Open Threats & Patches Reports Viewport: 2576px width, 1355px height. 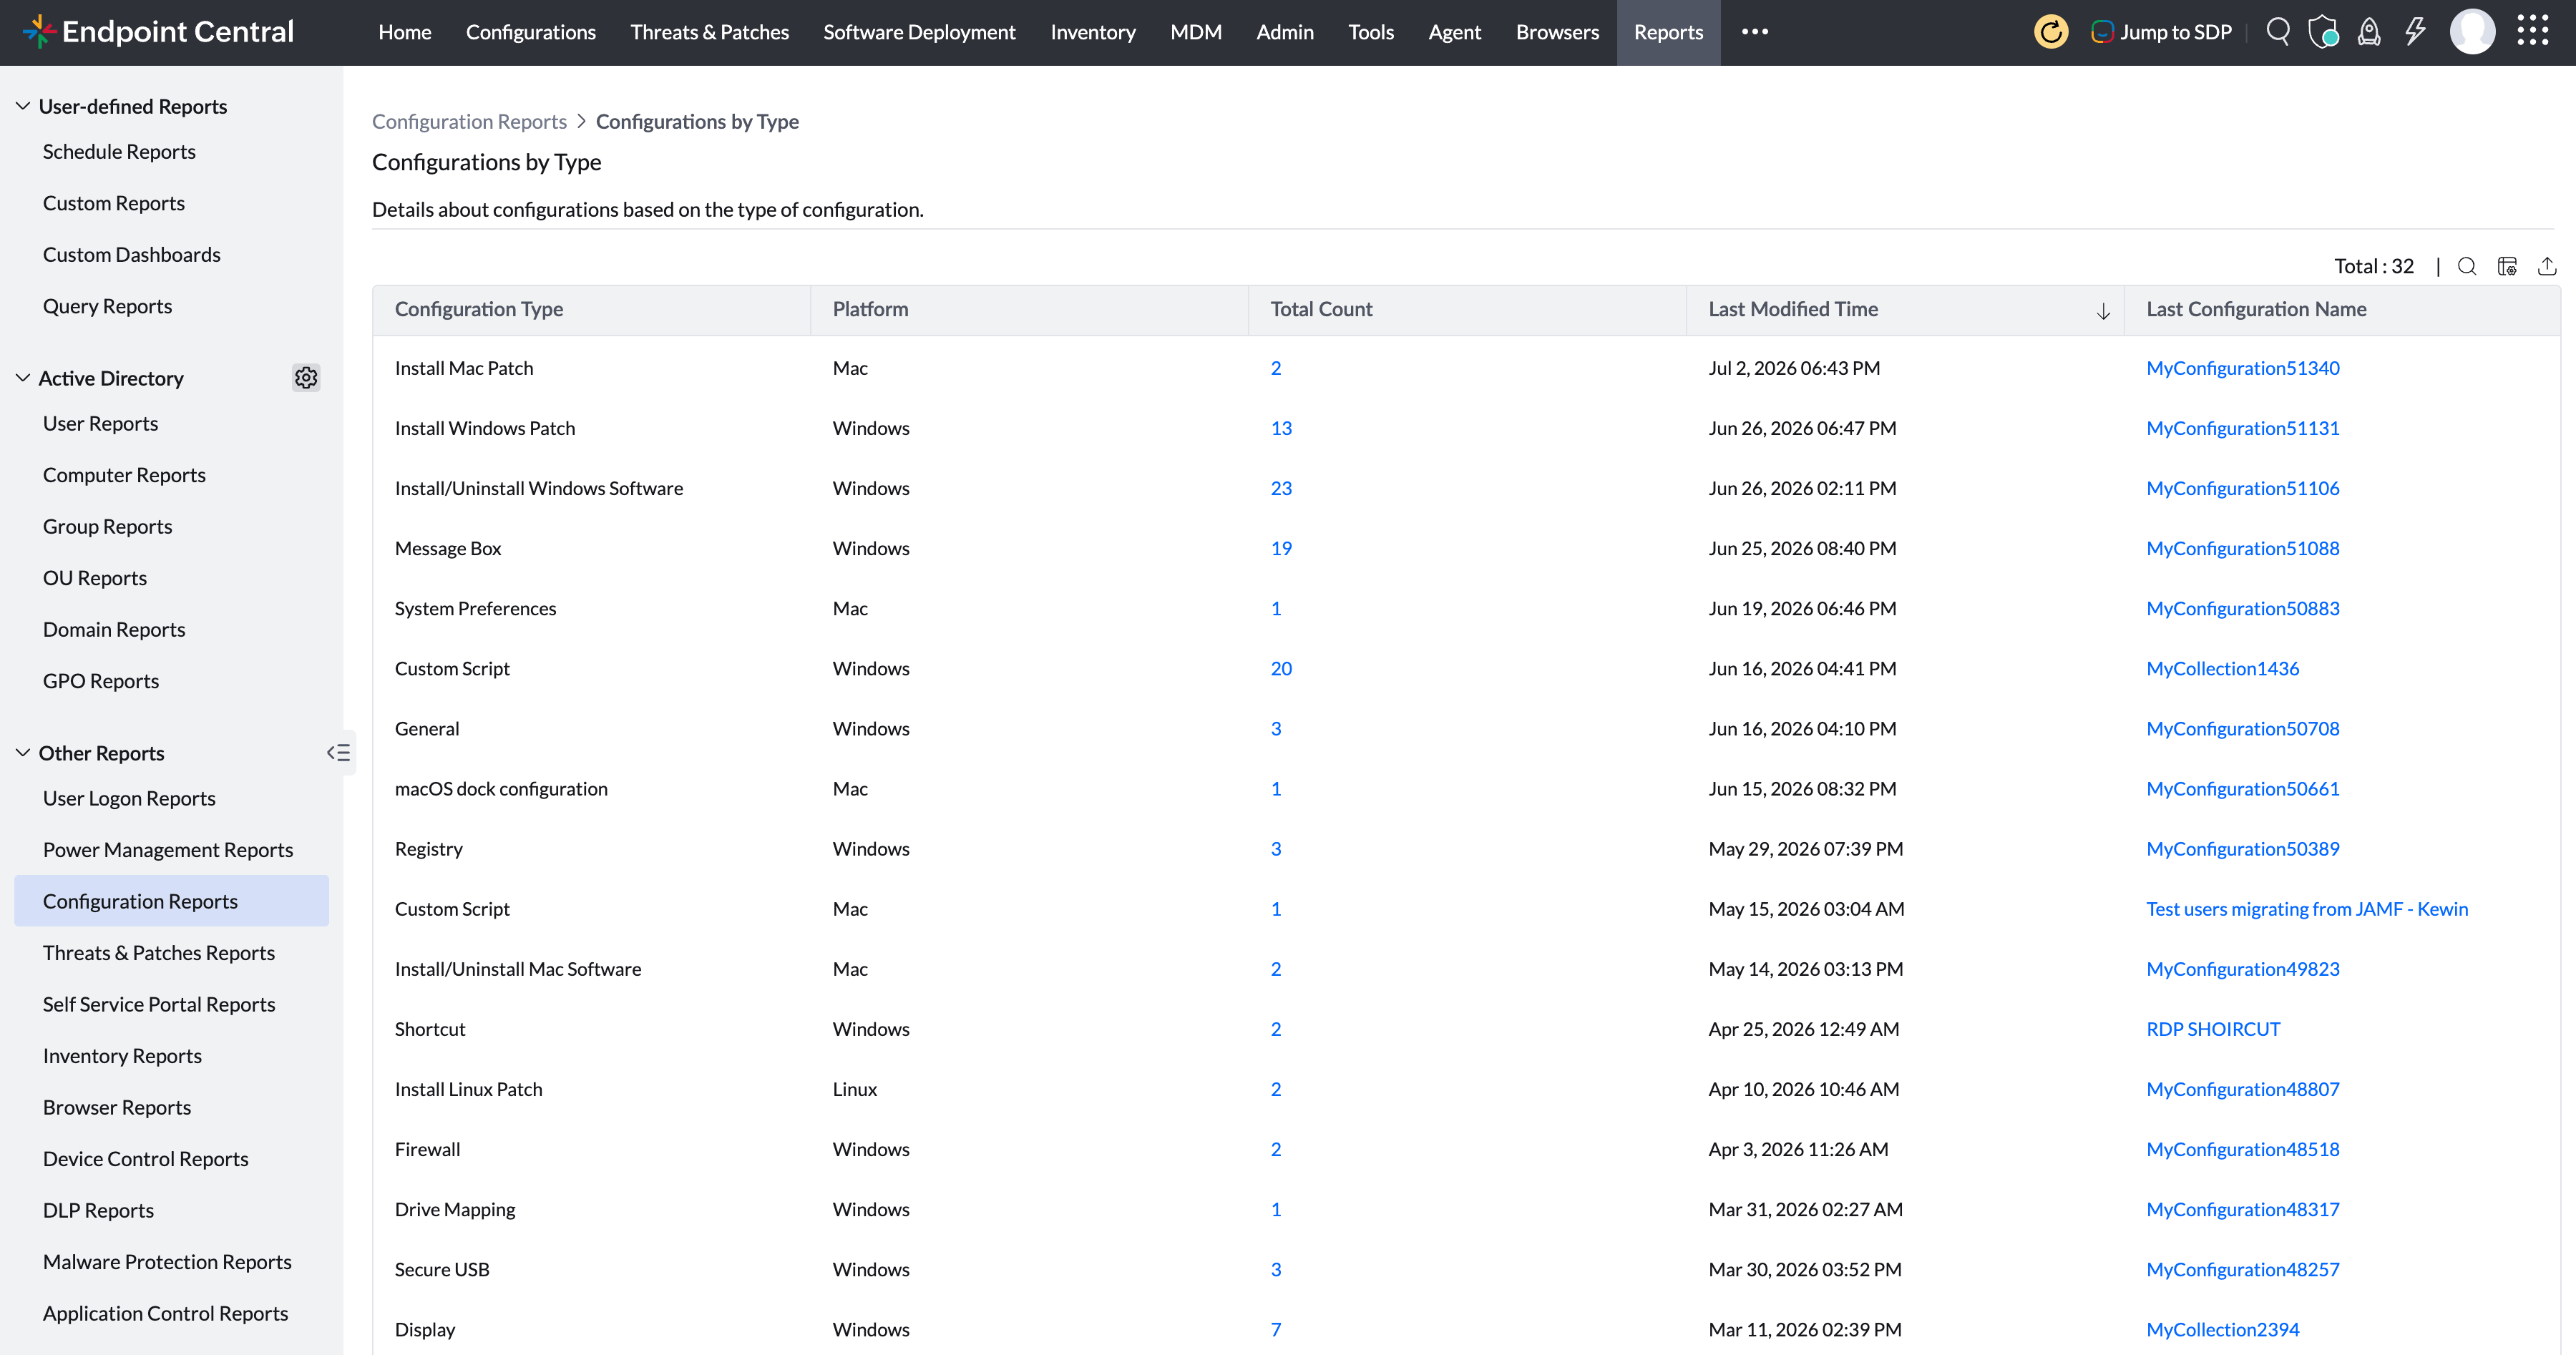pyautogui.click(x=158, y=953)
